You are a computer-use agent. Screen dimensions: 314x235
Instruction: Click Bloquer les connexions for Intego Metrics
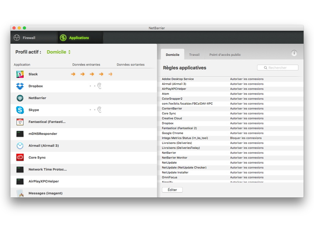tap(246, 138)
